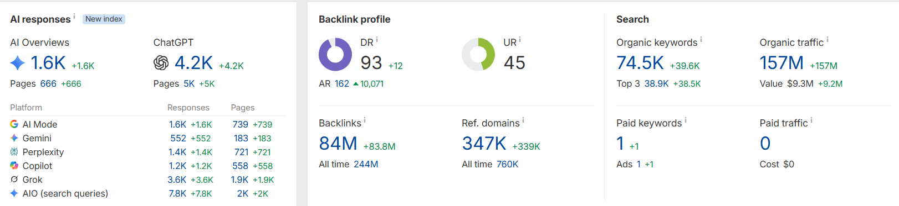This screenshot has width=899, height=206.
Task: Open AI Mode 1.6K responses link
Action: point(177,124)
